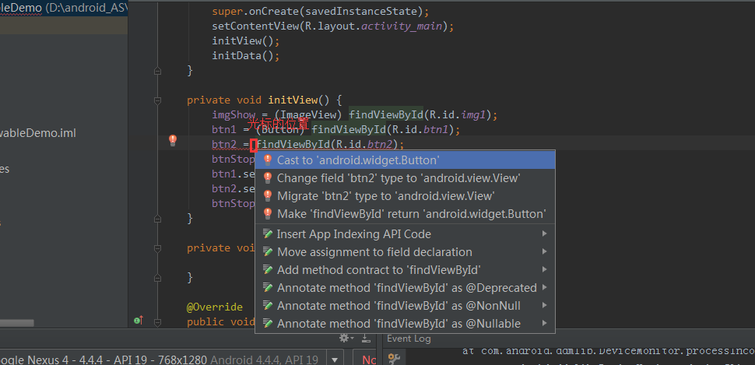Viewport: 755px width, 365px height.
Task: Expand submenu arrow for Insert App Indexing API Code
Action: (545, 234)
